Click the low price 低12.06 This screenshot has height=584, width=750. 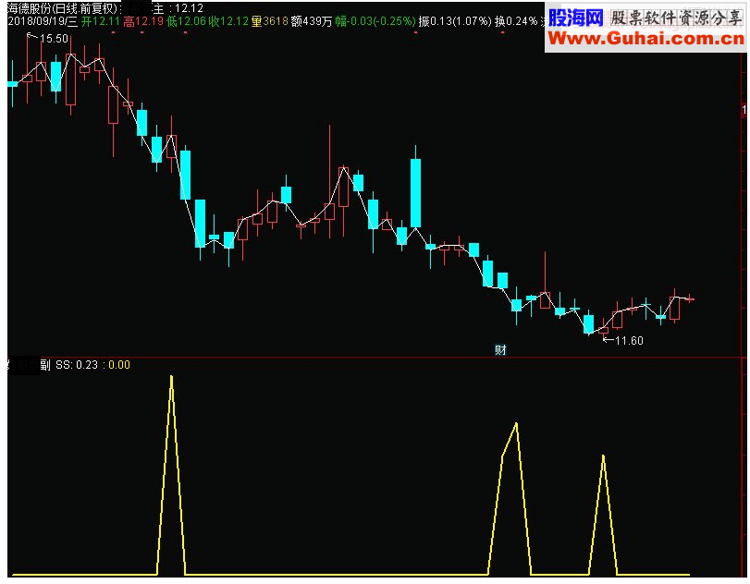coord(186,21)
